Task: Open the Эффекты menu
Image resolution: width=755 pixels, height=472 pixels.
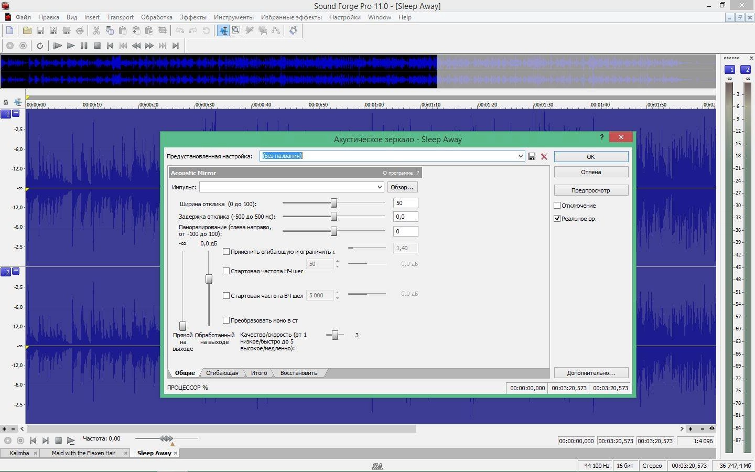Action: coord(193,17)
